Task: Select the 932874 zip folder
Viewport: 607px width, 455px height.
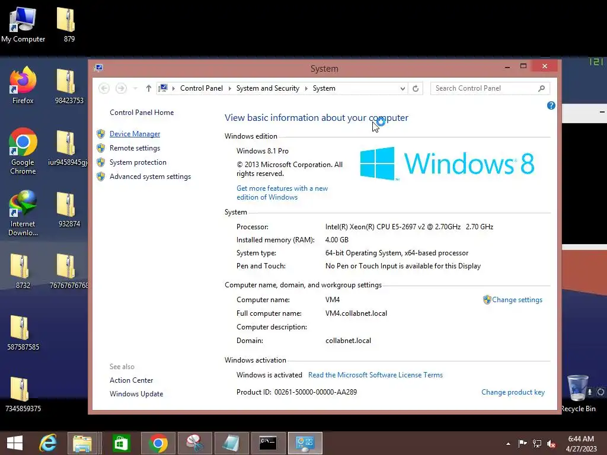Action: coord(69,209)
